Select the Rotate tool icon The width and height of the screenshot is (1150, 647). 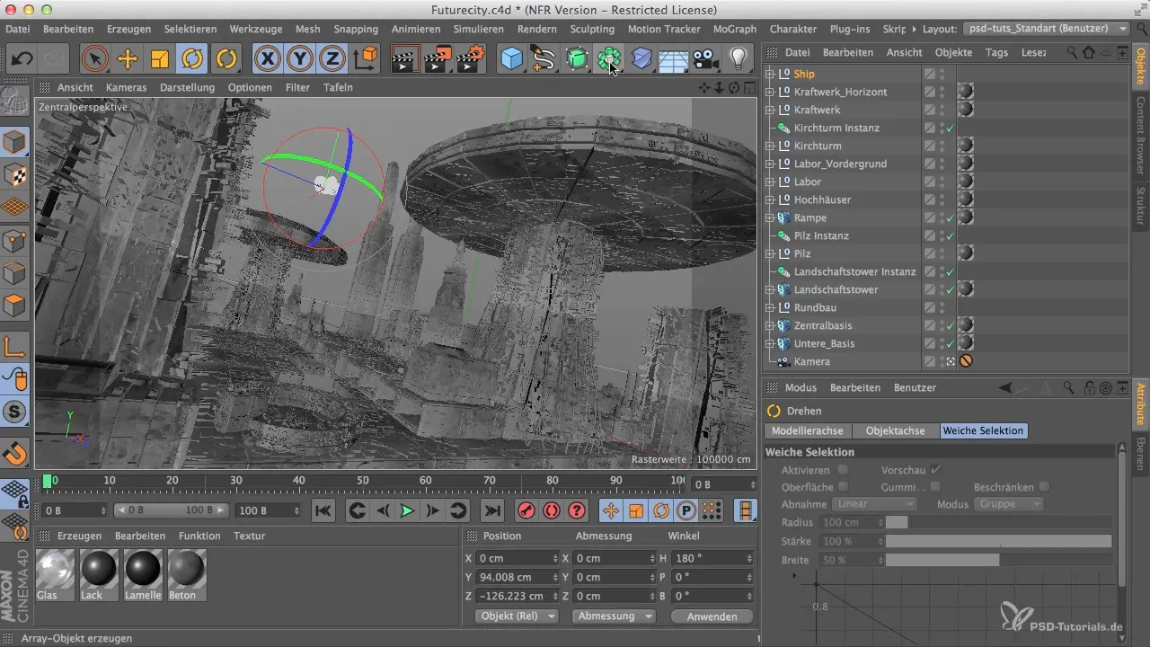191,59
